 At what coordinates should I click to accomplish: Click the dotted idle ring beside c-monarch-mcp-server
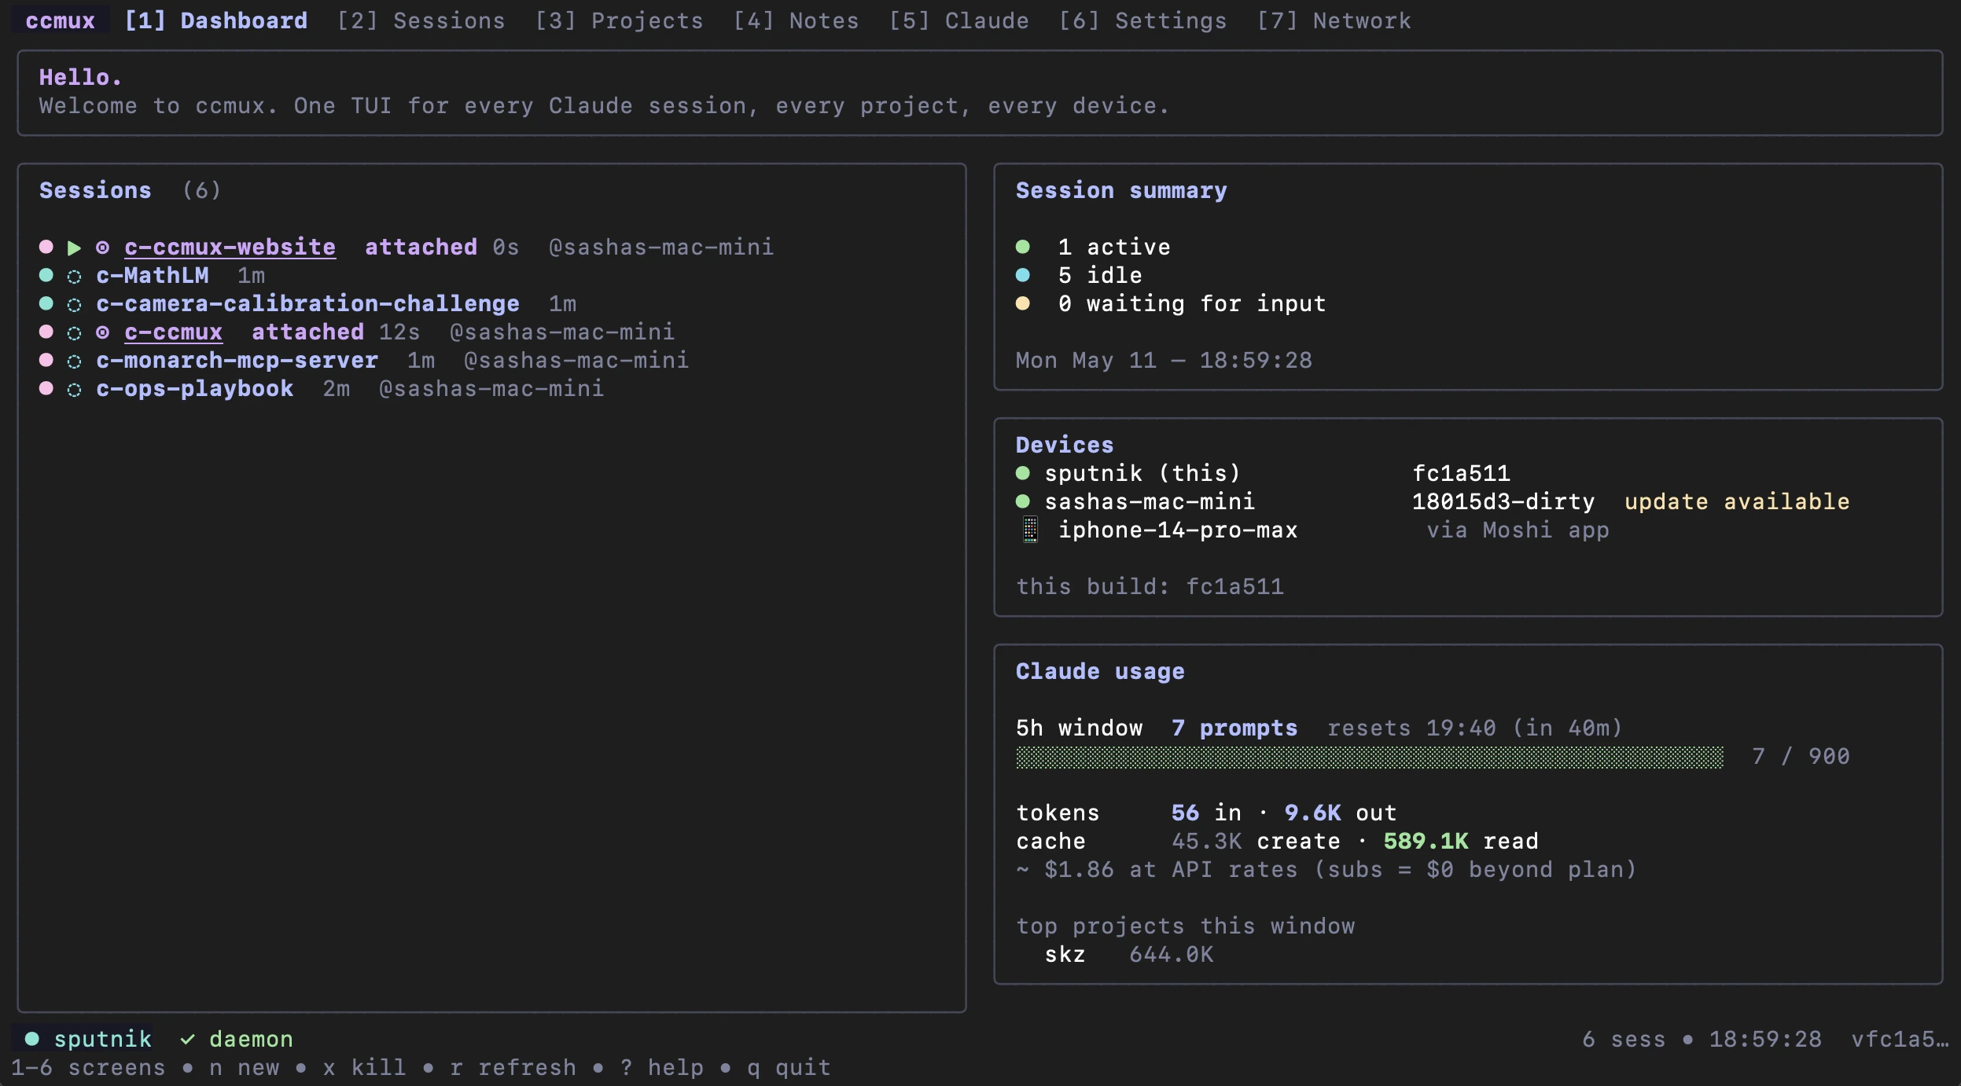(74, 361)
